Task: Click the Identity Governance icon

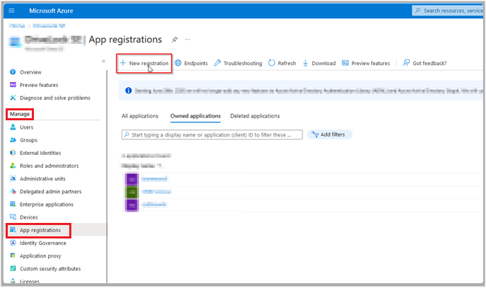Action: [x=13, y=243]
